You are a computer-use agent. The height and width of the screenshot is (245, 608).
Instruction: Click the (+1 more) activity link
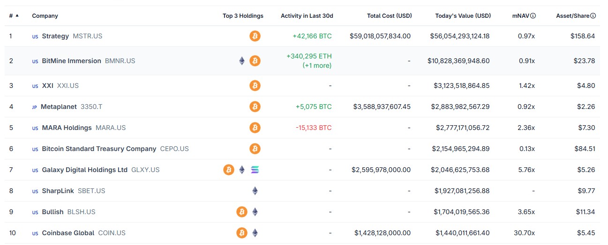pyautogui.click(x=317, y=65)
